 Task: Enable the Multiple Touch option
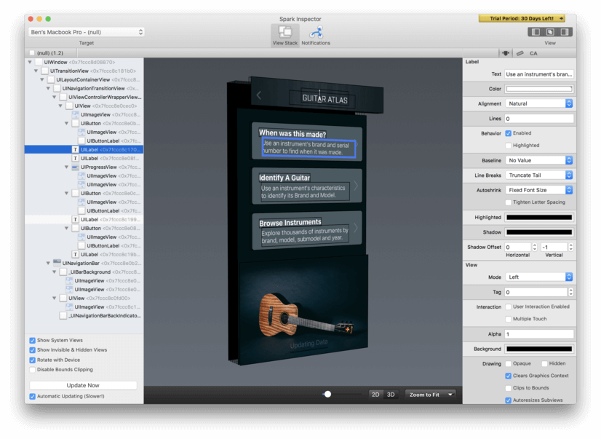(509, 319)
